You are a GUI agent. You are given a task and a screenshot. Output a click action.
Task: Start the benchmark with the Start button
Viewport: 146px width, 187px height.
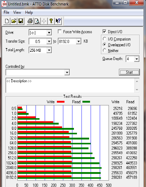129,72
